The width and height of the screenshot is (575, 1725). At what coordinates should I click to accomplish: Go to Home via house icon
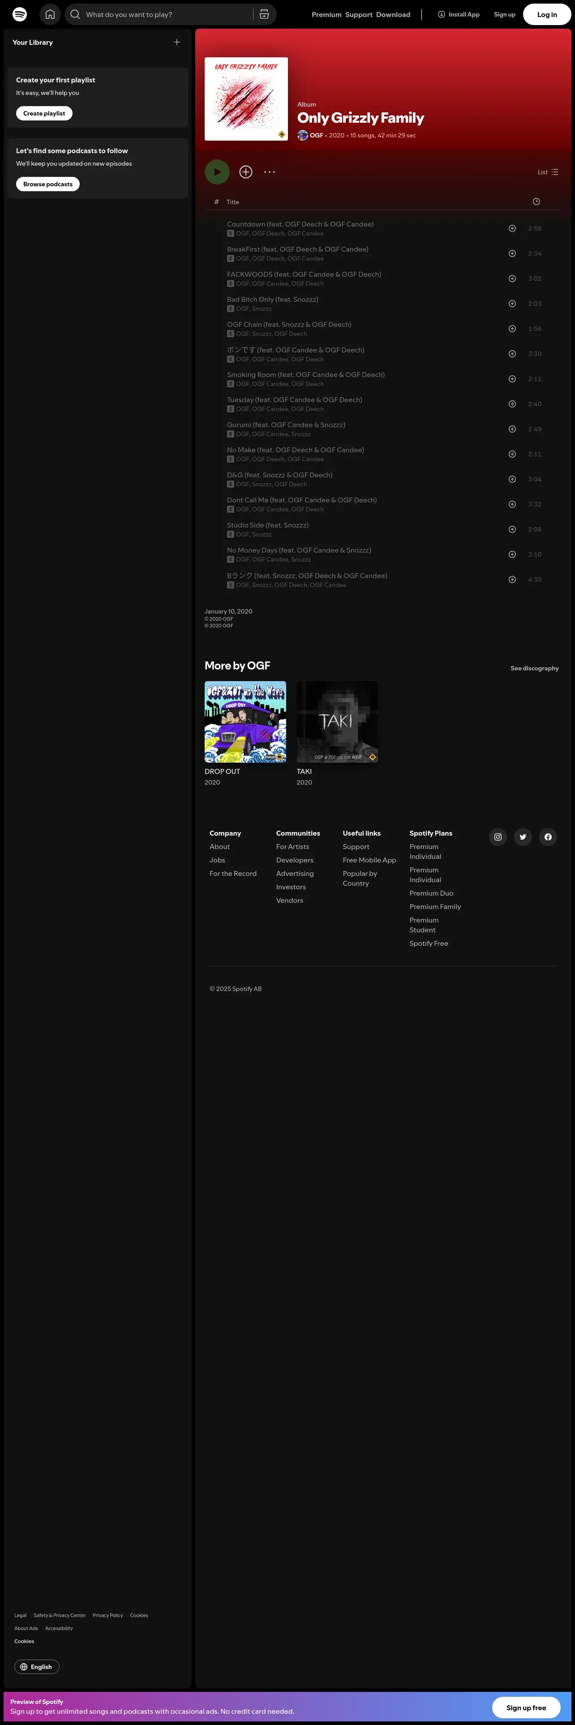click(50, 14)
